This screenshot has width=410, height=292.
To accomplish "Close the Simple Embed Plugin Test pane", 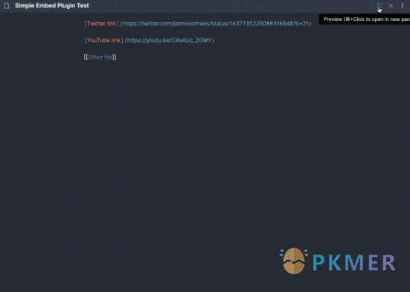I will pos(391,6).
